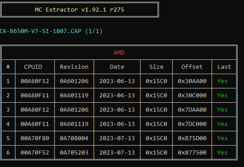The image size is (244, 167).
Task: Select size 0x15C0 in row 6
Action: (156, 153)
